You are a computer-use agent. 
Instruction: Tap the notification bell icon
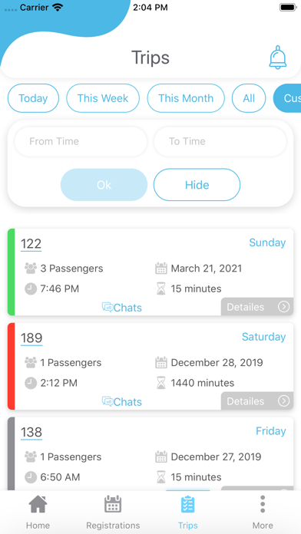278,58
